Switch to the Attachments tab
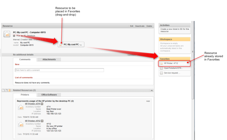227x140 pixels. 49,59
